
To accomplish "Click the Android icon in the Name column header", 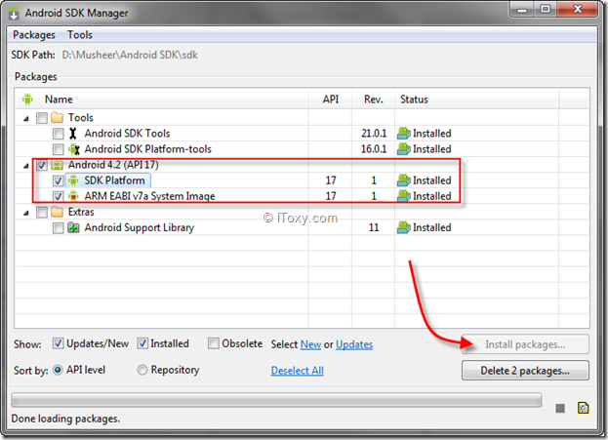I will [27, 100].
